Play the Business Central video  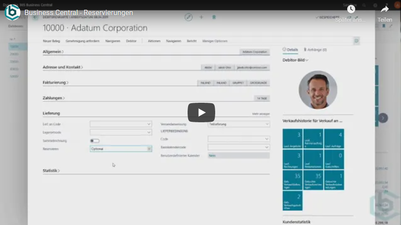(201, 112)
